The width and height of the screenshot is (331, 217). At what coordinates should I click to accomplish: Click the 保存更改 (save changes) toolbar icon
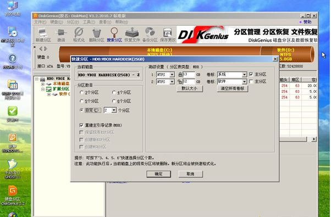(168, 35)
